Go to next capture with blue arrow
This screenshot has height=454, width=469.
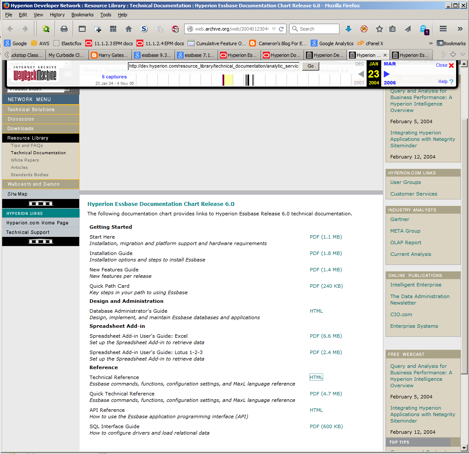tap(386, 74)
